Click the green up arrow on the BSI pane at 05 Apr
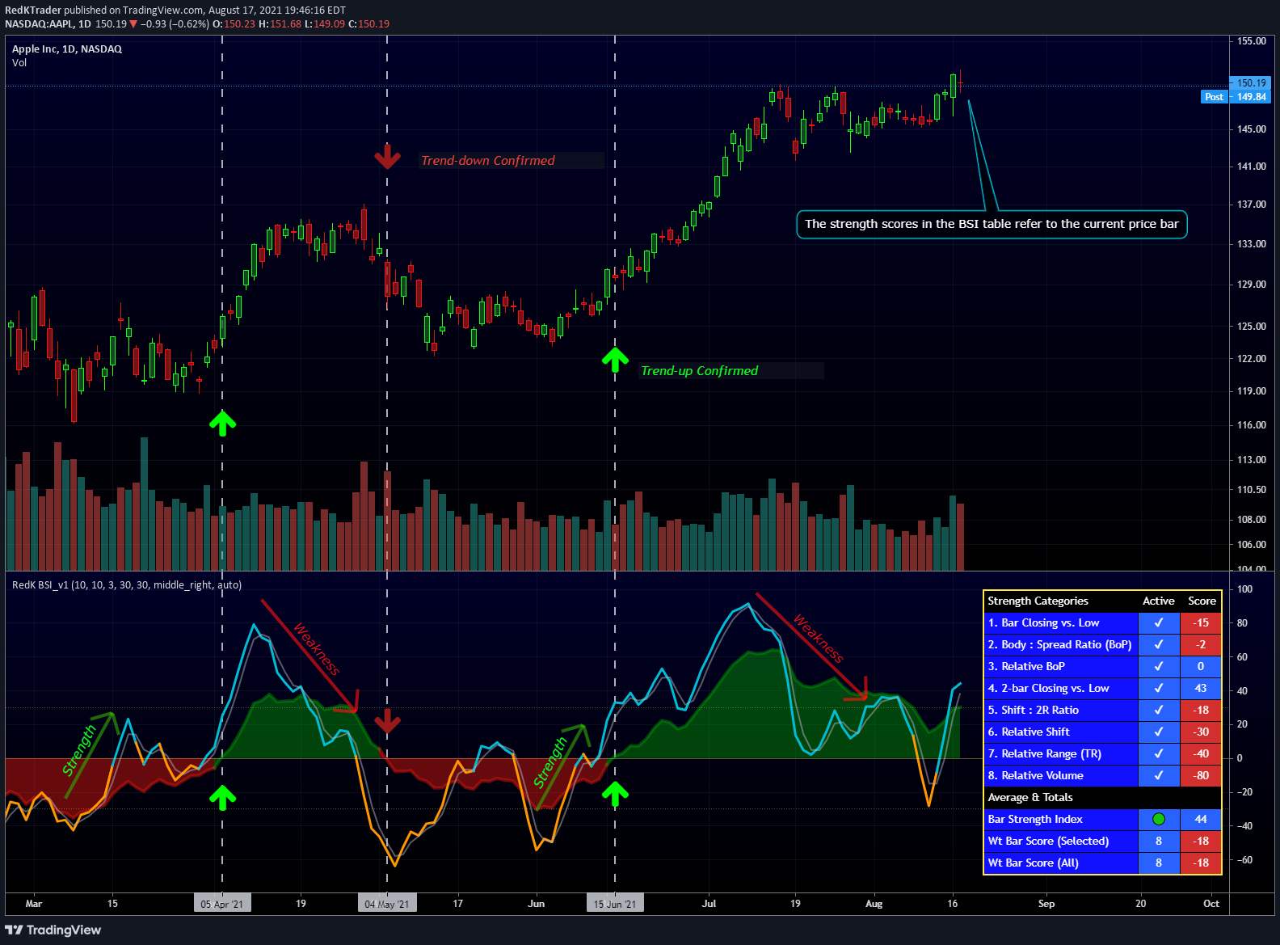The image size is (1280, 945). [222, 796]
